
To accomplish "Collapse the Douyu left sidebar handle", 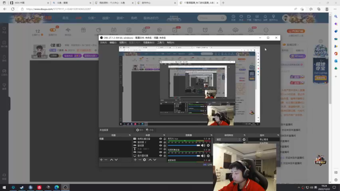I will [x=9, y=104].
